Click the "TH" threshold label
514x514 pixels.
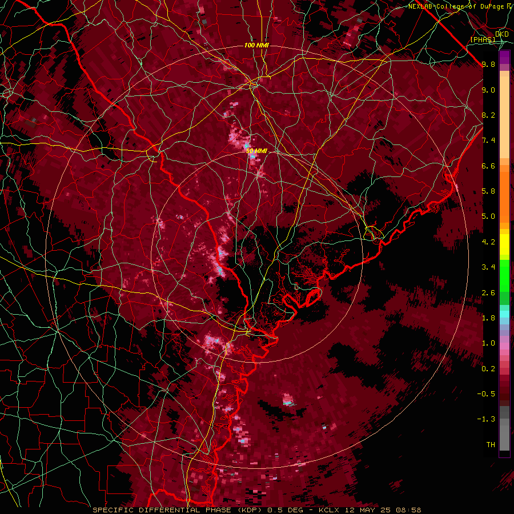491,445
